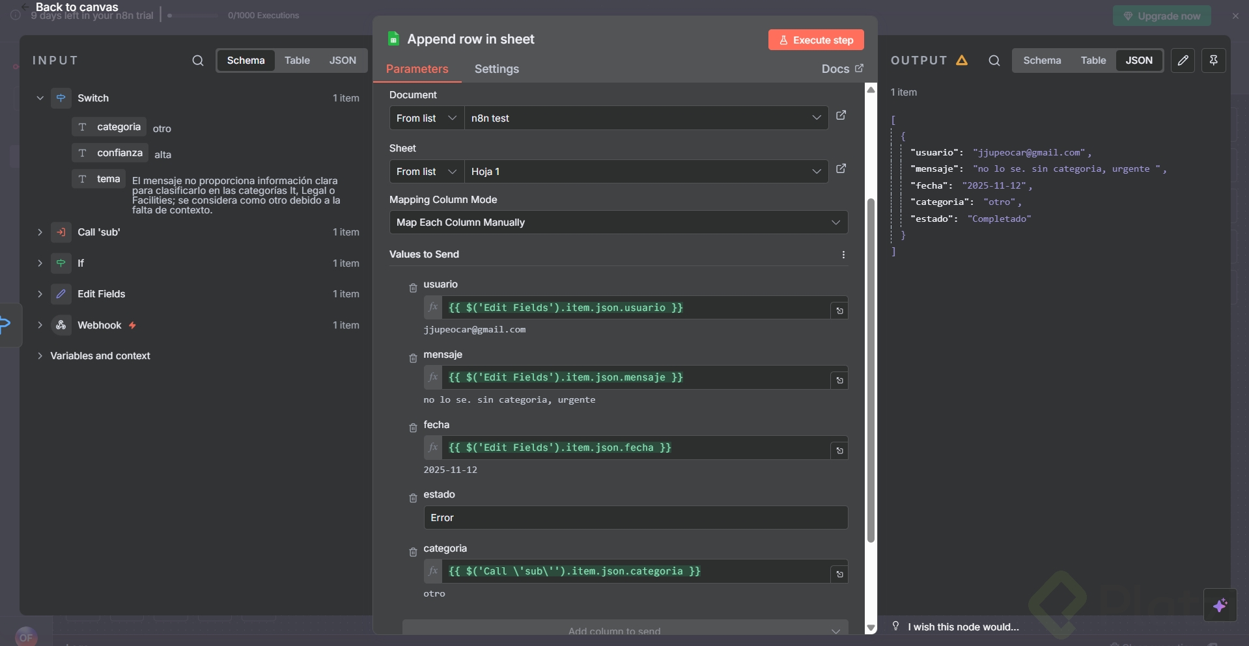This screenshot has width=1249, height=646.
Task: Click the Execute step button
Action: (x=816, y=40)
